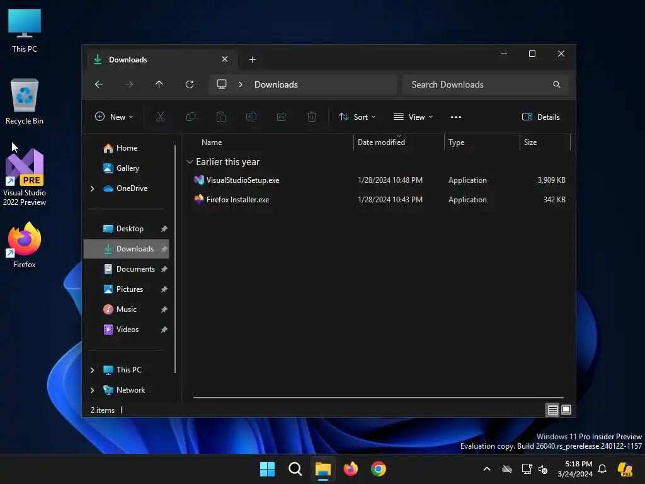This screenshot has height=484, width=645.
Task: Open the View dropdown menu
Action: point(413,117)
